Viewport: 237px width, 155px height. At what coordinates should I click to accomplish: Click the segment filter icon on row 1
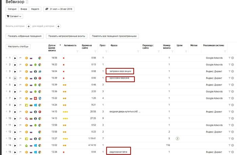pos(230,58)
